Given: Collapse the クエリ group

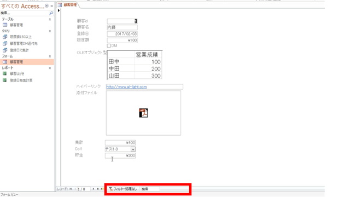Looking at the screenshot, I should click(x=50, y=31).
